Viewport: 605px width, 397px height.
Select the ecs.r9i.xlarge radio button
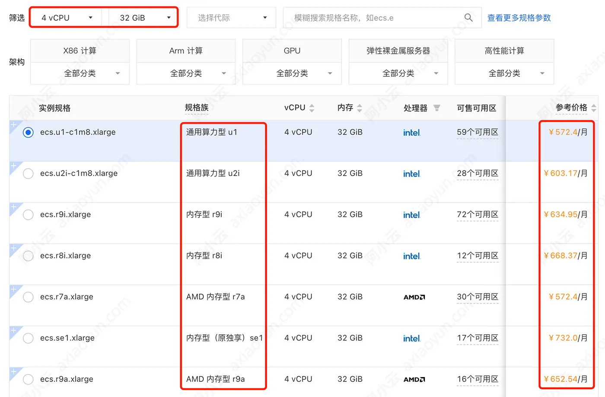28,215
